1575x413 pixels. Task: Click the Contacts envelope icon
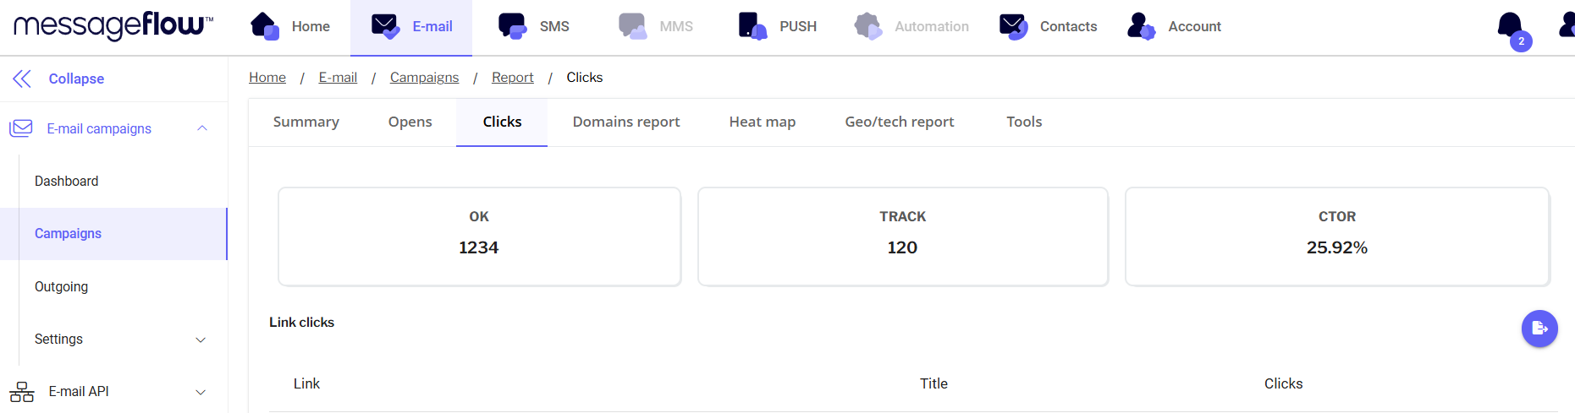pyautogui.click(x=1013, y=26)
